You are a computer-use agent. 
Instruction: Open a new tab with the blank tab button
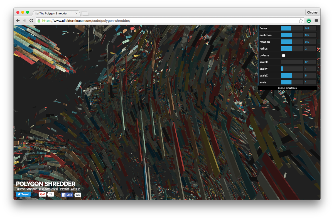coord(85,13)
